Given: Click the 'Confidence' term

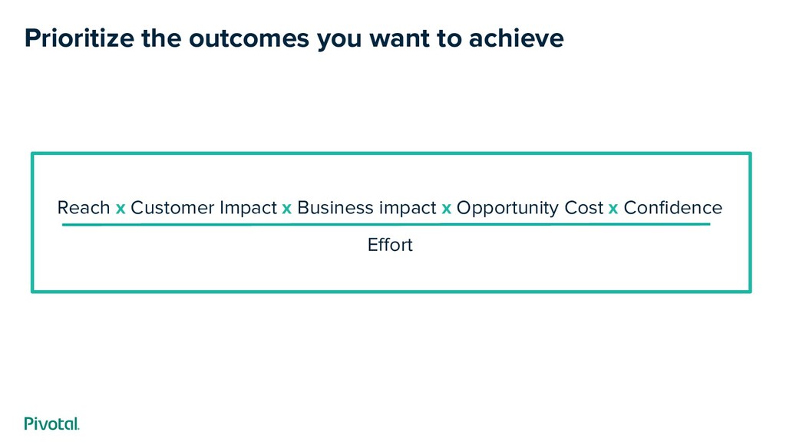Looking at the screenshot, I should 672,207.
